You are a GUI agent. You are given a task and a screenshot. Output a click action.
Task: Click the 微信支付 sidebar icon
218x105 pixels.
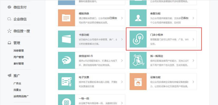pos(9,7)
